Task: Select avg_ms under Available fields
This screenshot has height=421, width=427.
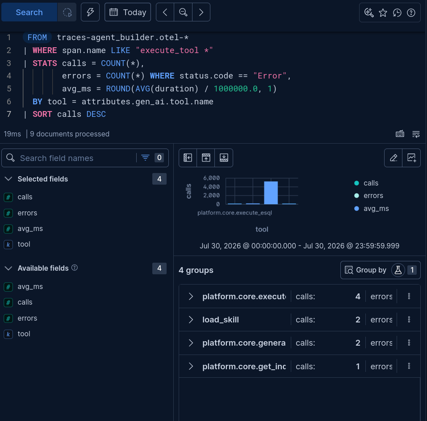Action: (x=30, y=287)
